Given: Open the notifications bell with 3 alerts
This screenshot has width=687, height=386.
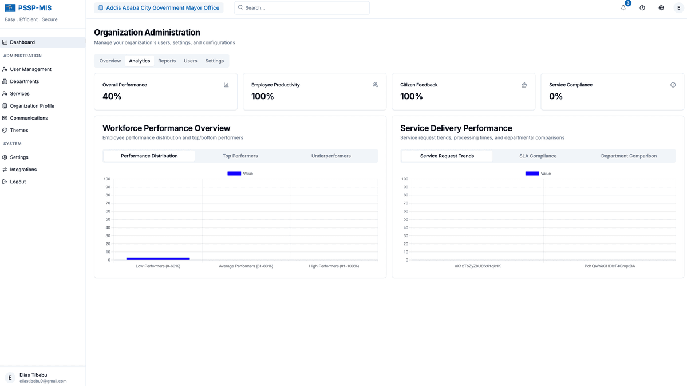Looking at the screenshot, I should (623, 7).
